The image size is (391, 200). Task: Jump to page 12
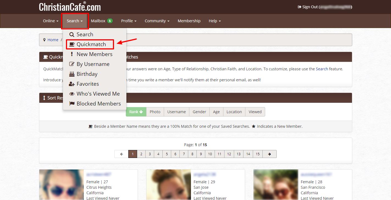(229, 154)
